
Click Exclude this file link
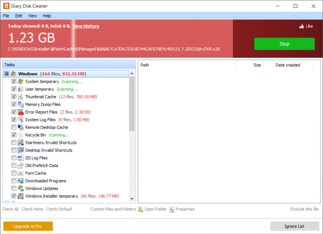pyautogui.click(x=304, y=209)
